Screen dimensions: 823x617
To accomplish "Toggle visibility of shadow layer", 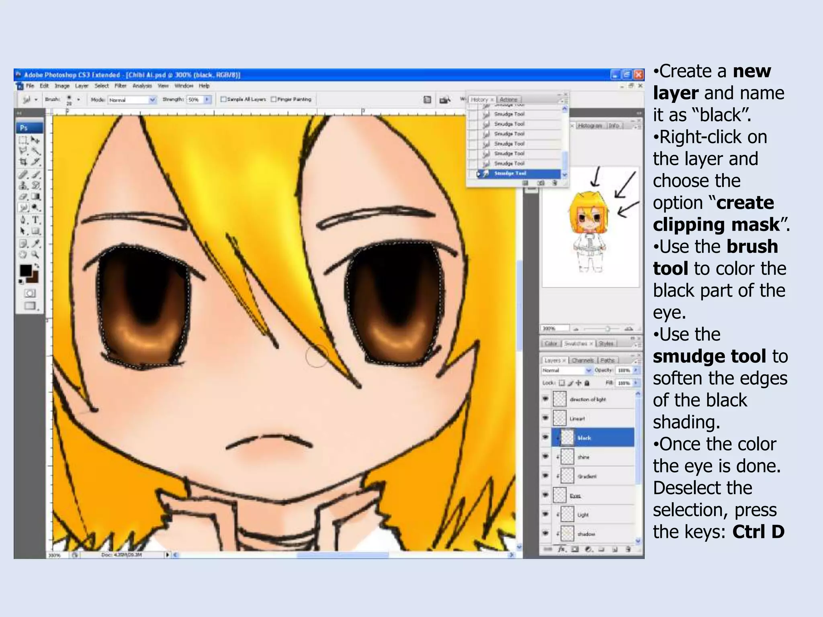I will click(545, 533).
